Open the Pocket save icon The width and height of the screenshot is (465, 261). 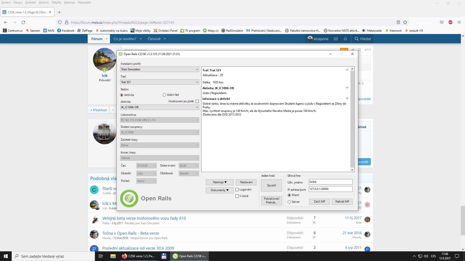pyautogui.click(x=442, y=22)
